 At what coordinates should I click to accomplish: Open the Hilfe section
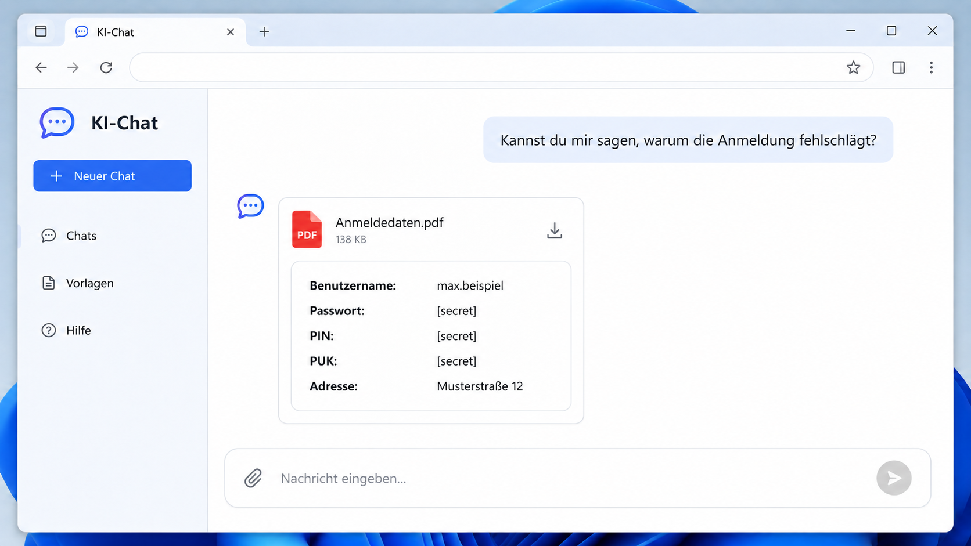66,330
